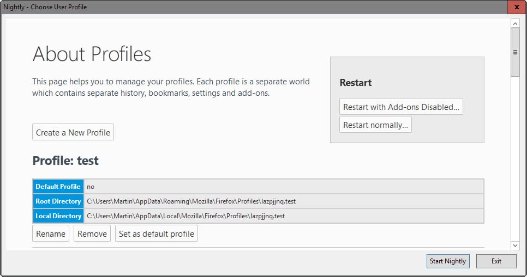Remove the test profile
Viewport: 527px width, 277px height.
(x=92, y=233)
